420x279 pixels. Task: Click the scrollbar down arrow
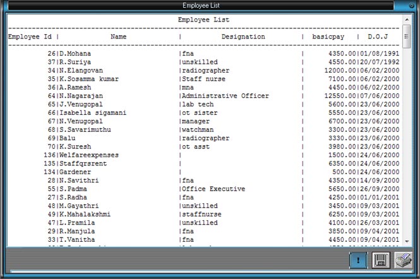pyautogui.click(x=407, y=241)
